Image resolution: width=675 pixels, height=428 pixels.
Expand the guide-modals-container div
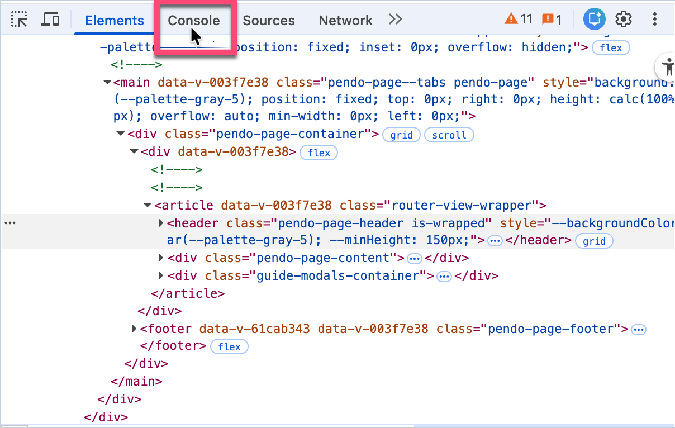click(x=161, y=276)
